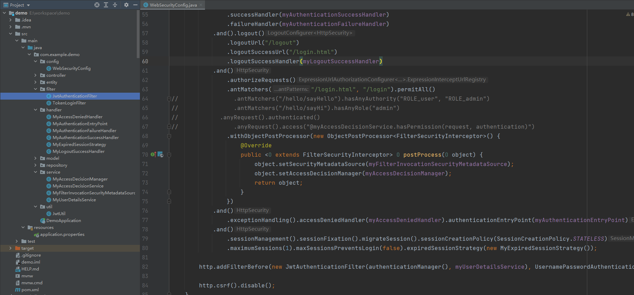Collapse the demo project root

pyautogui.click(x=4, y=13)
